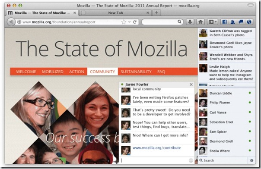Click the chat message input field
Image resolution: width=261 pixels, height=169 pixels.
154,160
